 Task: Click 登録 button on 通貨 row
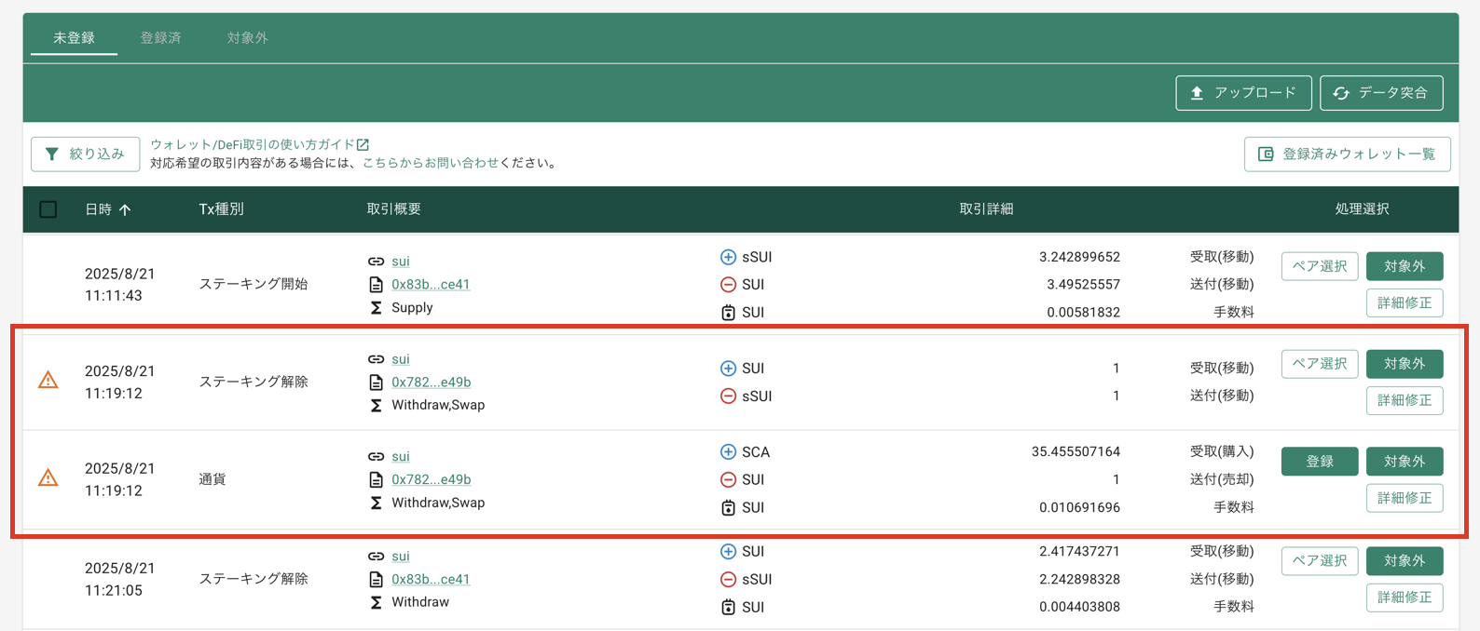click(1320, 462)
